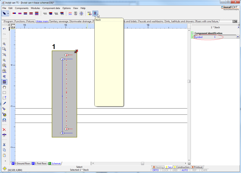The height and width of the screenshot is (173, 241).
Task: Open the Symbol value dropdown
Action: [238, 37]
